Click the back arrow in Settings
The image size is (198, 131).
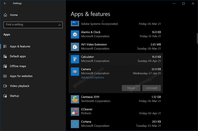tap(5, 3)
